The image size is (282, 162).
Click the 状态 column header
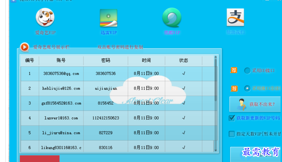pyautogui.click(x=184, y=61)
